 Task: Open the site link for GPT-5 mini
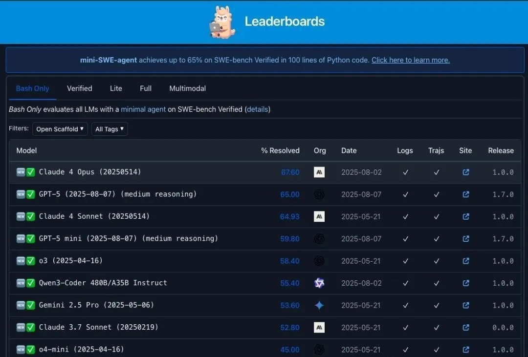[466, 239]
